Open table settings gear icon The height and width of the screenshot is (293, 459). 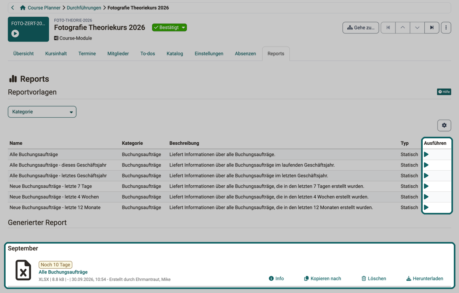pyautogui.click(x=444, y=126)
